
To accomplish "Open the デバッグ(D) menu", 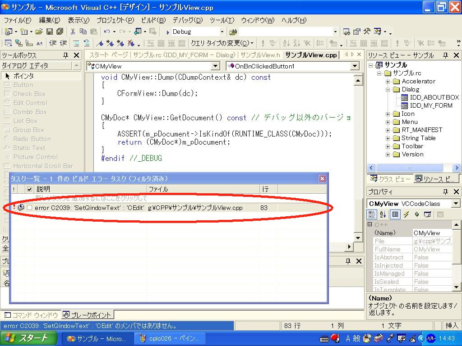I will click(x=188, y=20).
